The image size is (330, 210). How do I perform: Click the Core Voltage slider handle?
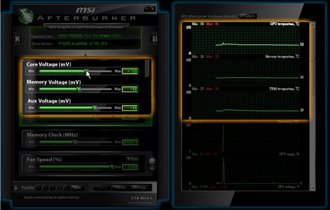(87, 71)
